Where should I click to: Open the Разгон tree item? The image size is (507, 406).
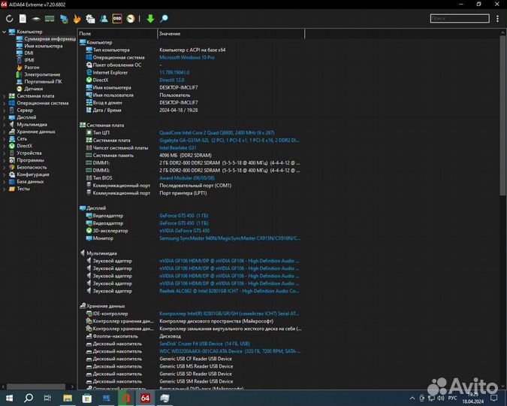click(28, 68)
